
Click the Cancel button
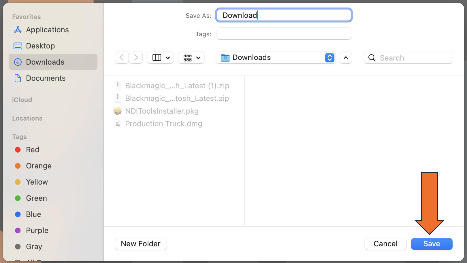click(x=385, y=244)
